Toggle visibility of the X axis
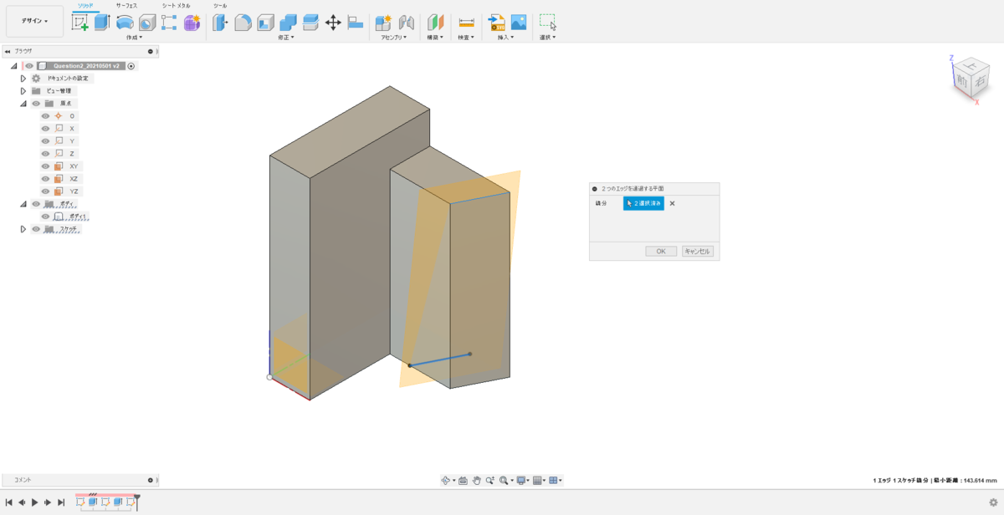Image resolution: width=1004 pixels, height=515 pixels. (x=46, y=129)
